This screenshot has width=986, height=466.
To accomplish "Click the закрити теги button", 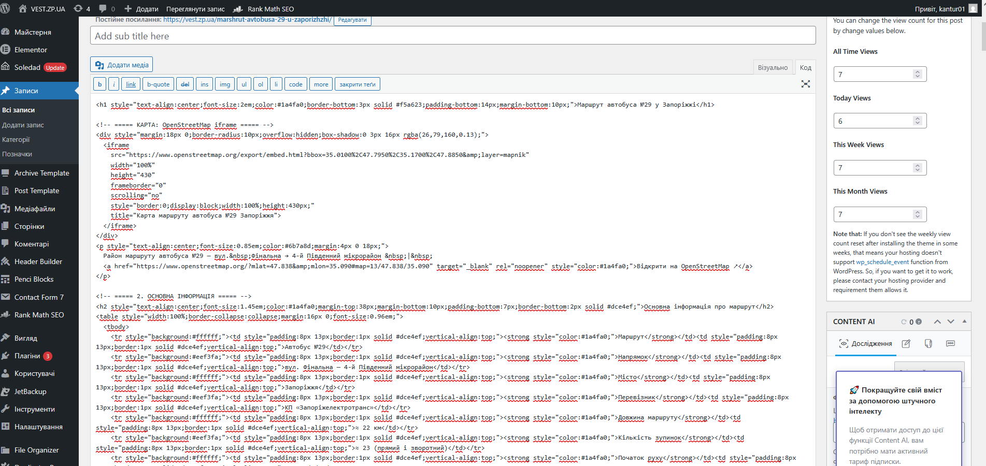I will (x=358, y=84).
